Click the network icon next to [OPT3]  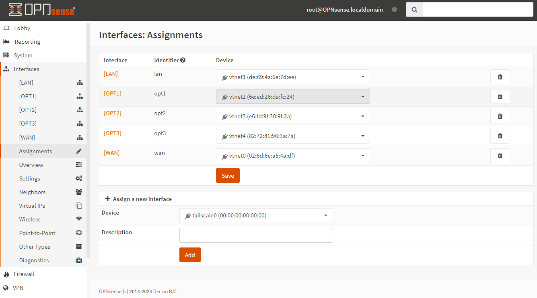tap(80, 124)
